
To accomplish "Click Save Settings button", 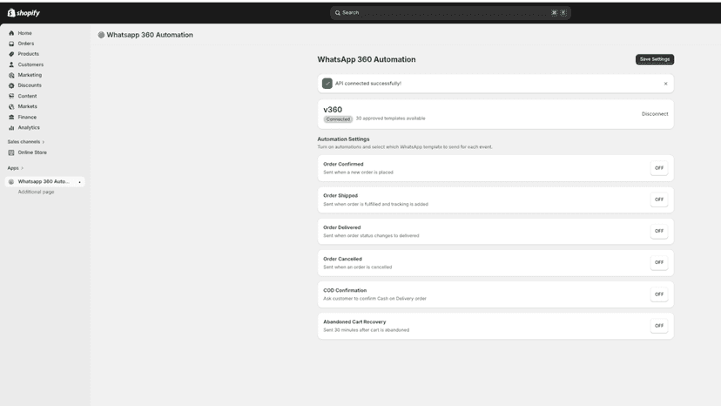I will [654, 59].
